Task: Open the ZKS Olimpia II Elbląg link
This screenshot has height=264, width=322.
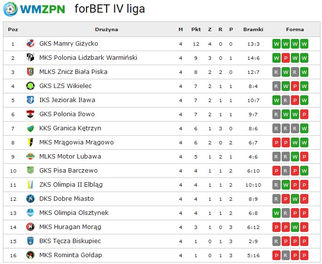Action: (x=71, y=185)
